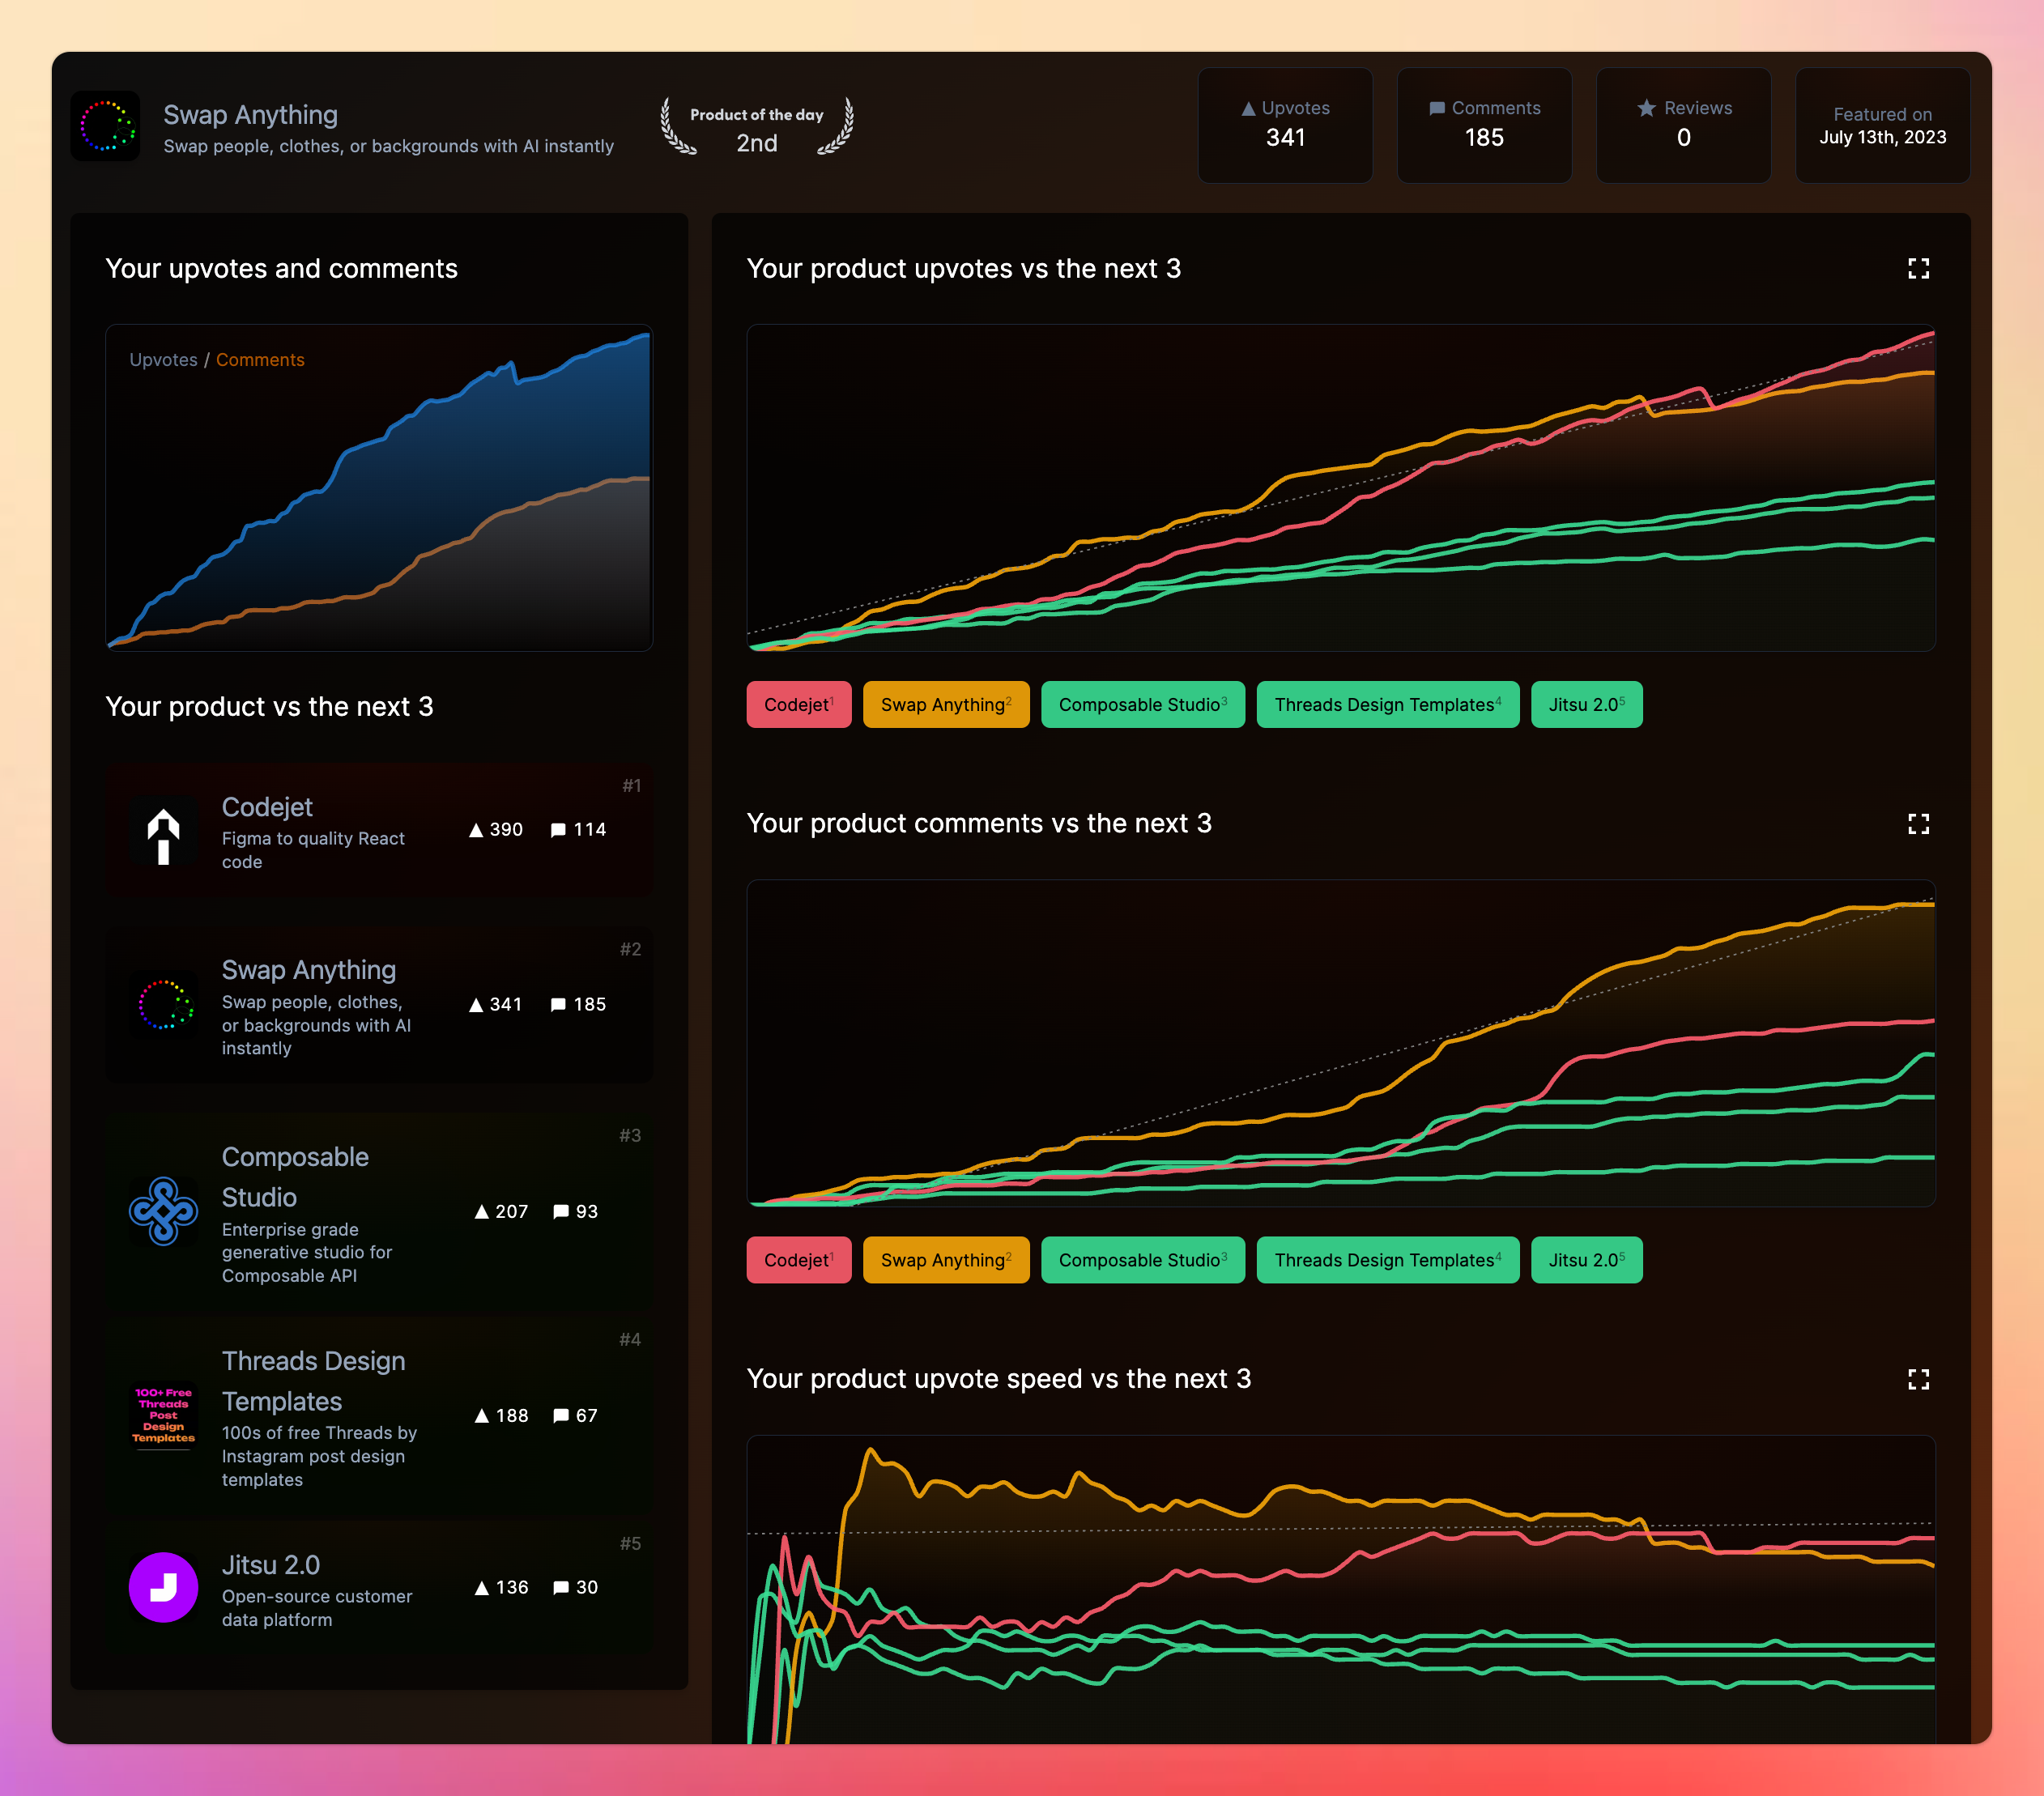Click the Codejet arrow logo icon
Screen dimensions: 2044x1796
pyautogui.click(x=164, y=836)
